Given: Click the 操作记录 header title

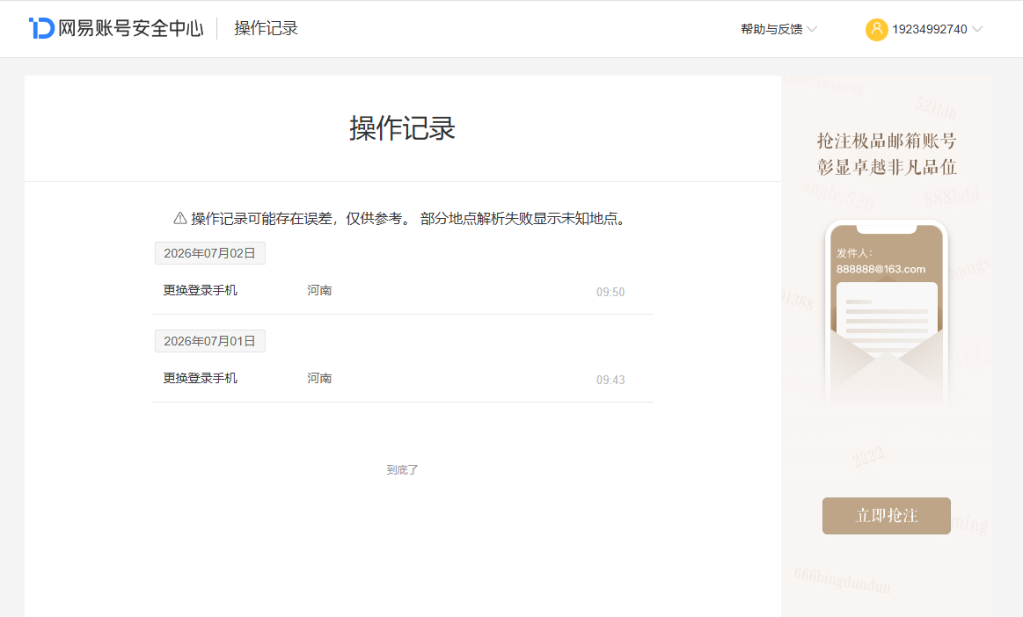Looking at the screenshot, I should 267,28.
